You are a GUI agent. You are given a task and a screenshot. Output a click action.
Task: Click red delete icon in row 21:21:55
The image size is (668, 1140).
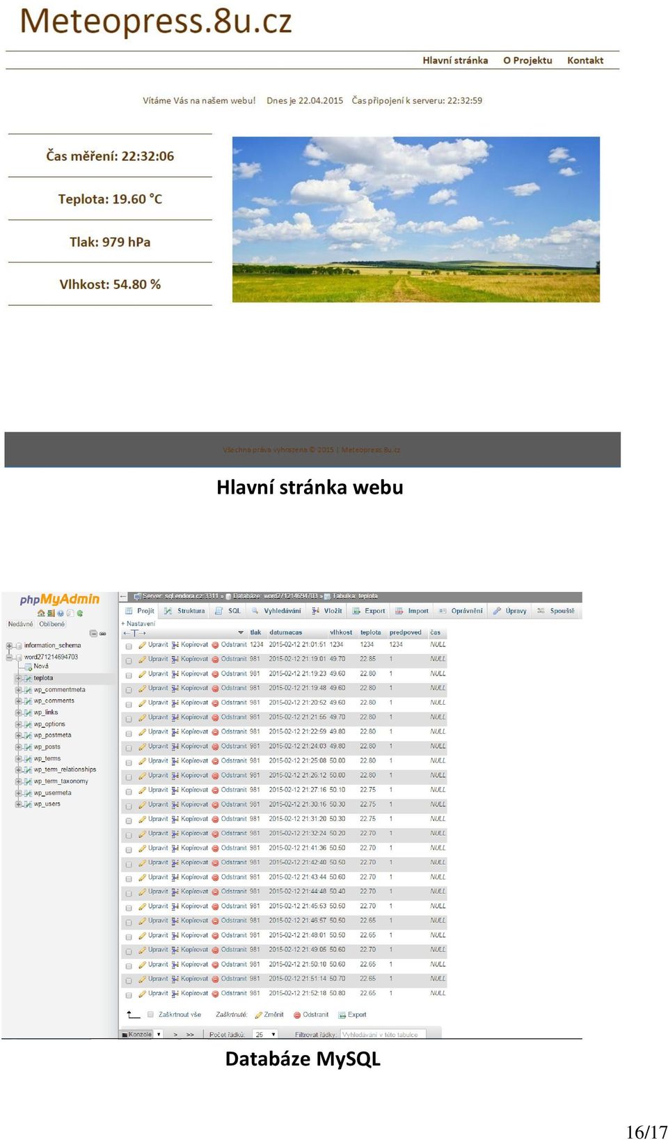[216, 717]
